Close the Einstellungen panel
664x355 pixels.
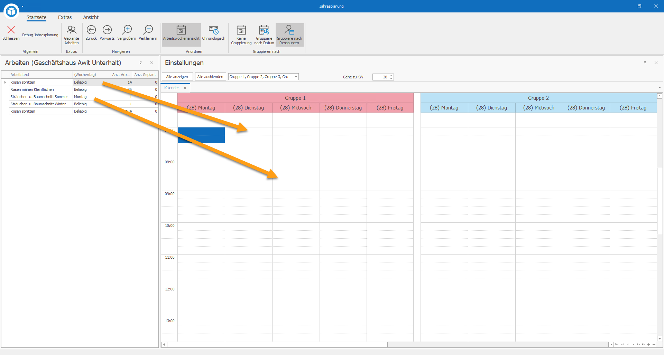tap(656, 63)
